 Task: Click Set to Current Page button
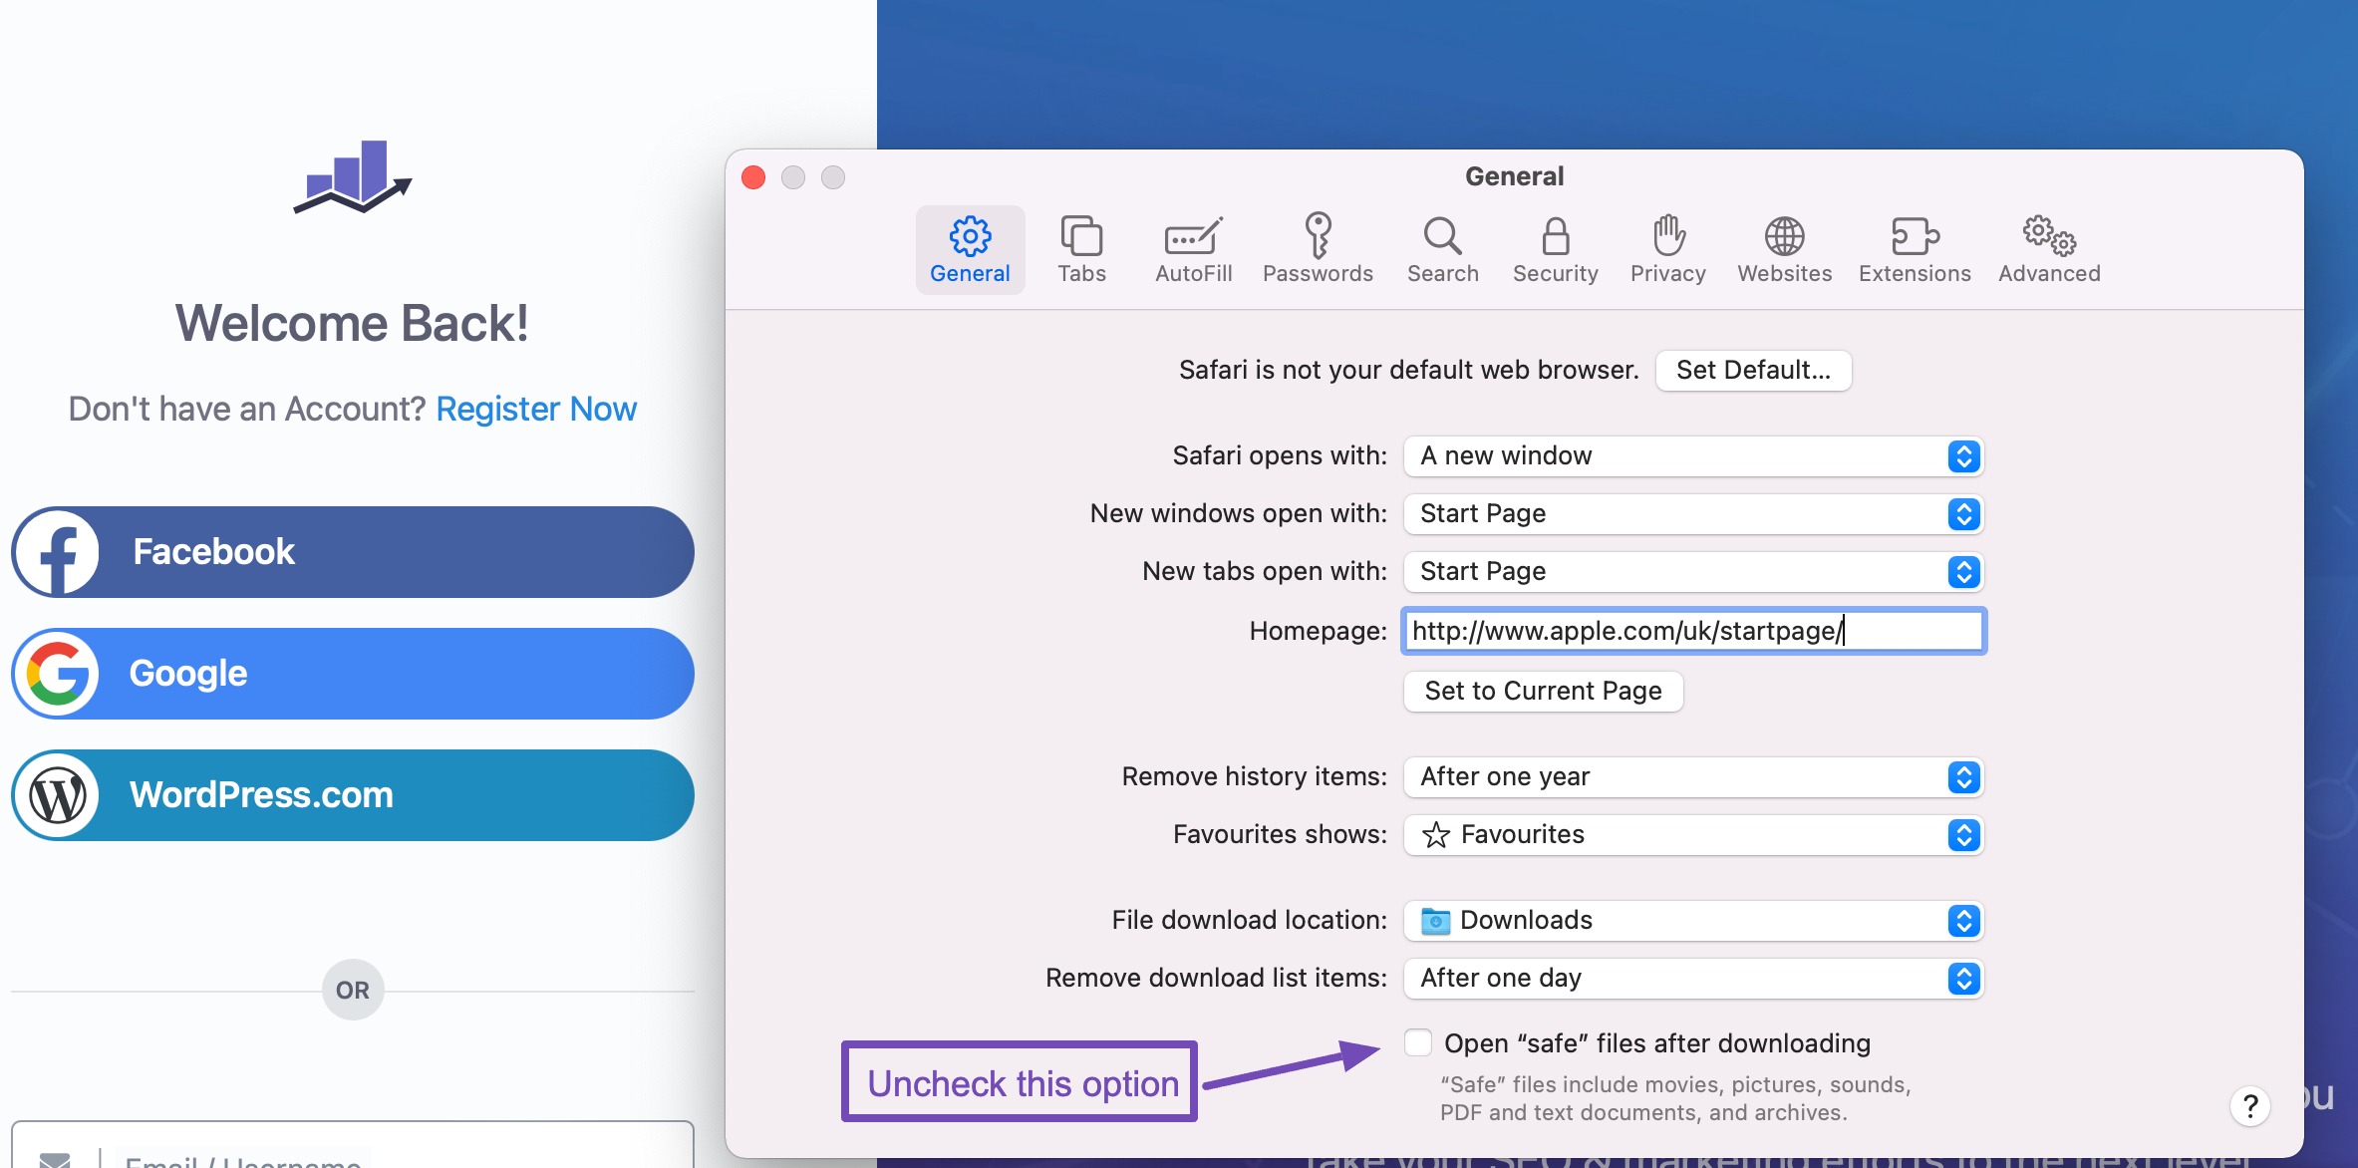point(1543,692)
